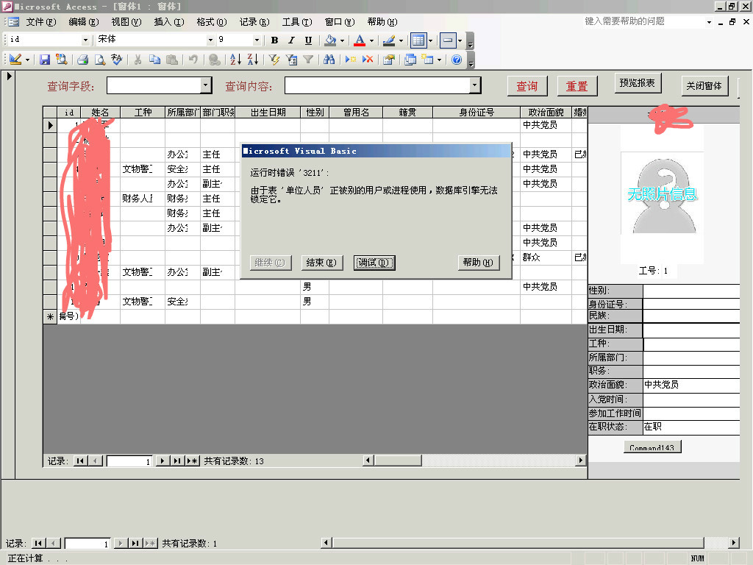Apply filter by selection

tap(274, 59)
